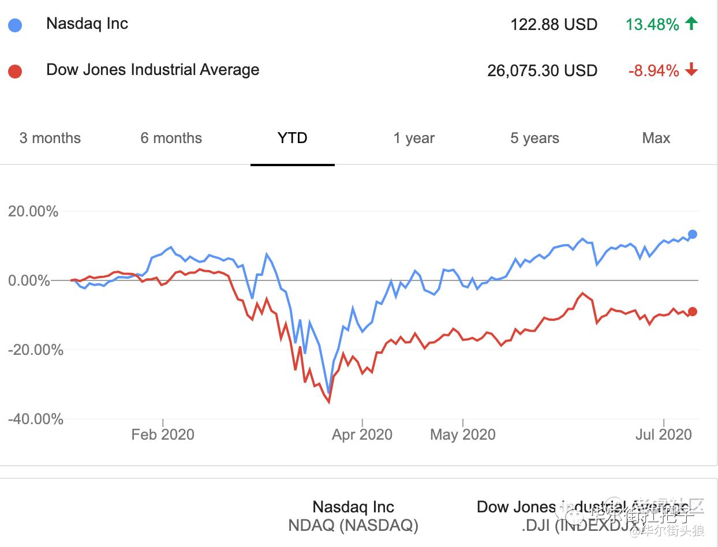Click the red down arrow beside -8.94%
The height and width of the screenshot is (547, 718).
click(691, 70)
